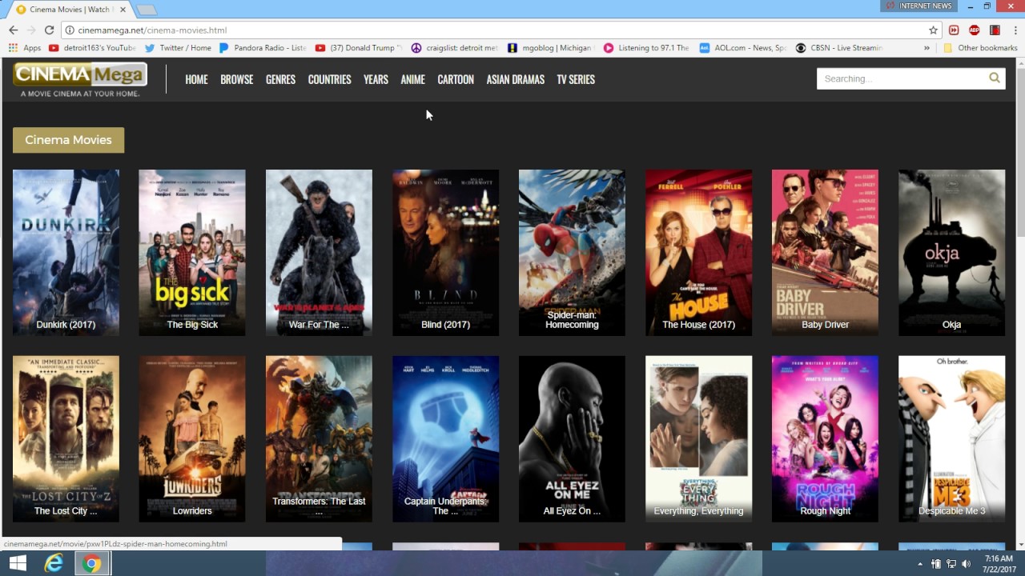
Task: Open the War For The ... poster
Action: 319,252
